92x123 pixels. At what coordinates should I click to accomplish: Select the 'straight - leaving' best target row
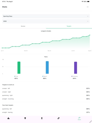coord(46,112)
